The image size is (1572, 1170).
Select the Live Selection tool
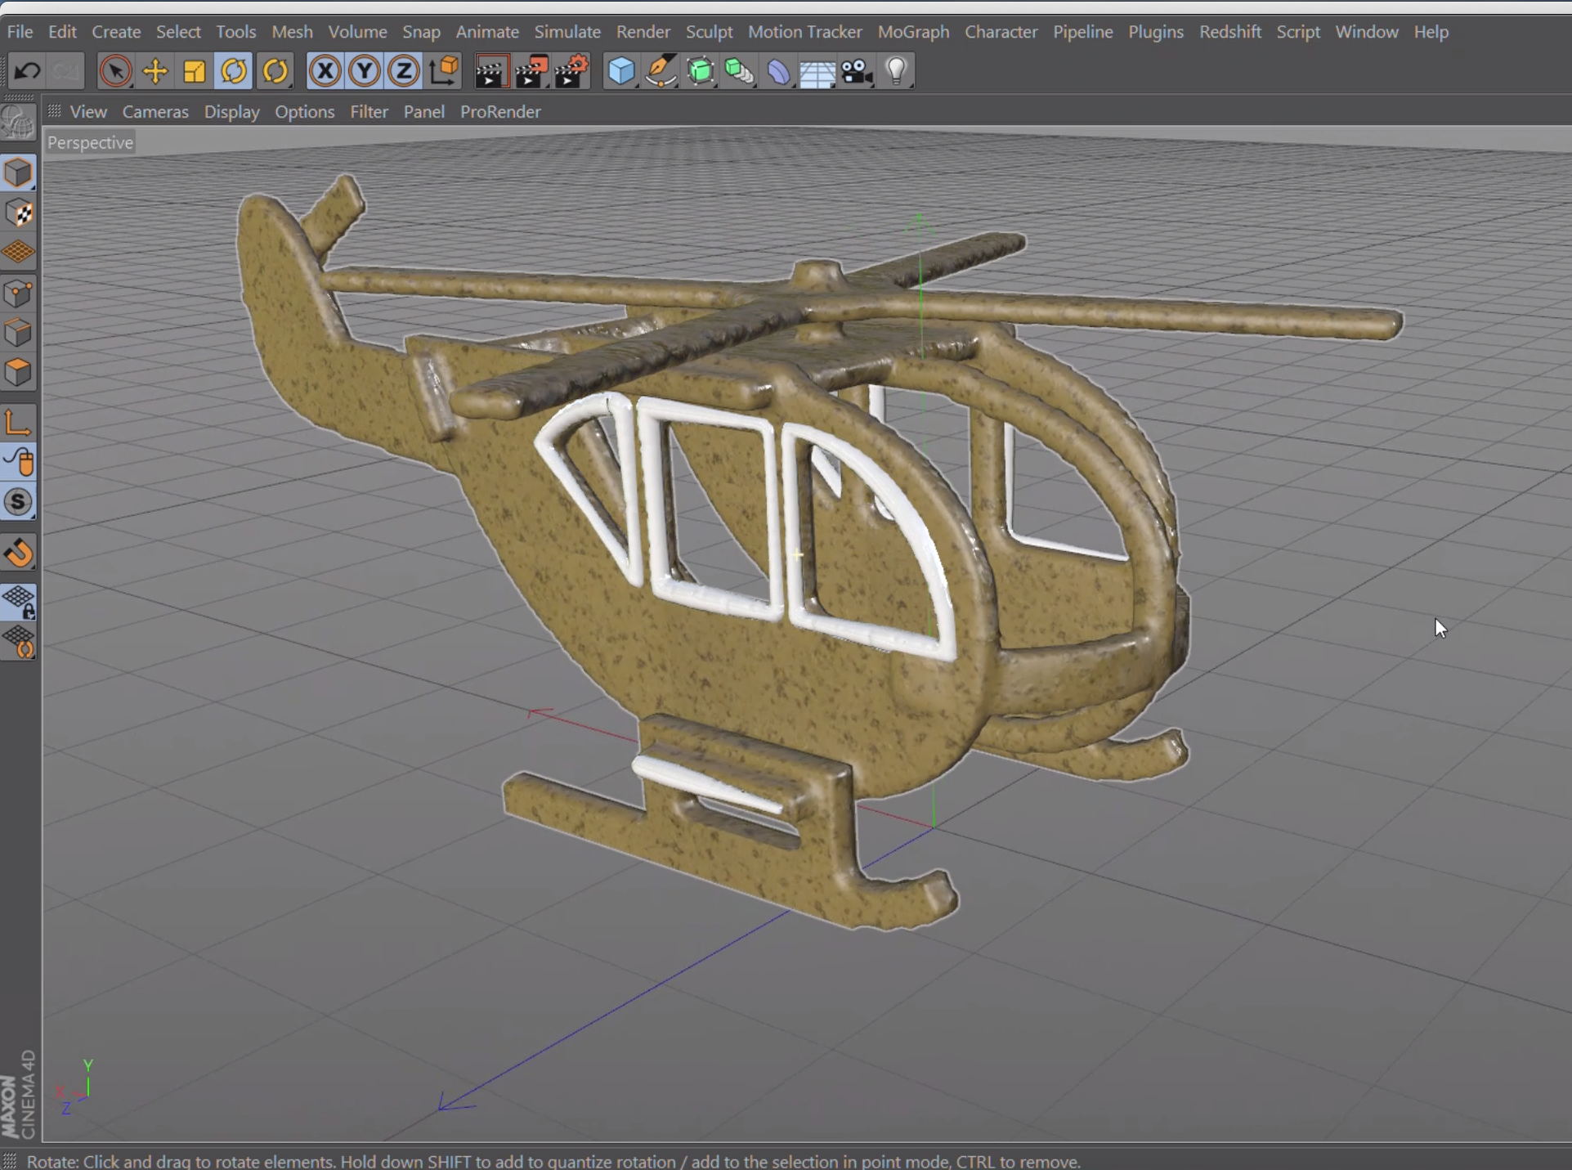pyautogui.click(x=115, y=71)
